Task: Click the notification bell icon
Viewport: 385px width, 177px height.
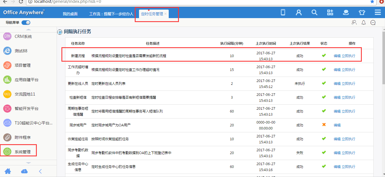Action: pyautogui.click(x=364, y=23)
